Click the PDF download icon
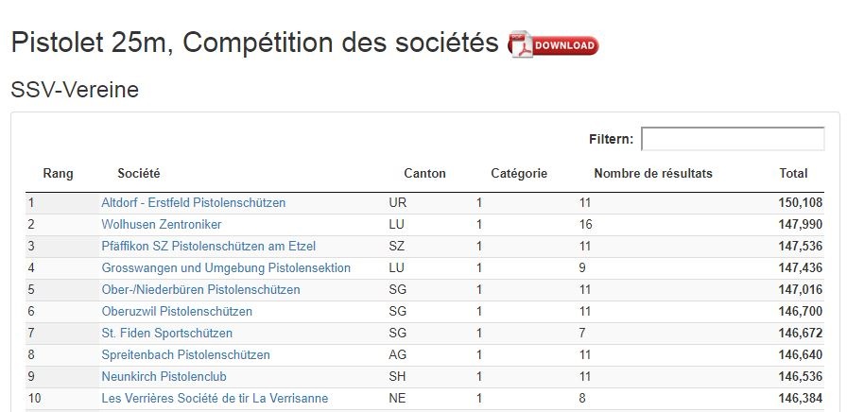 pos(553,44)
